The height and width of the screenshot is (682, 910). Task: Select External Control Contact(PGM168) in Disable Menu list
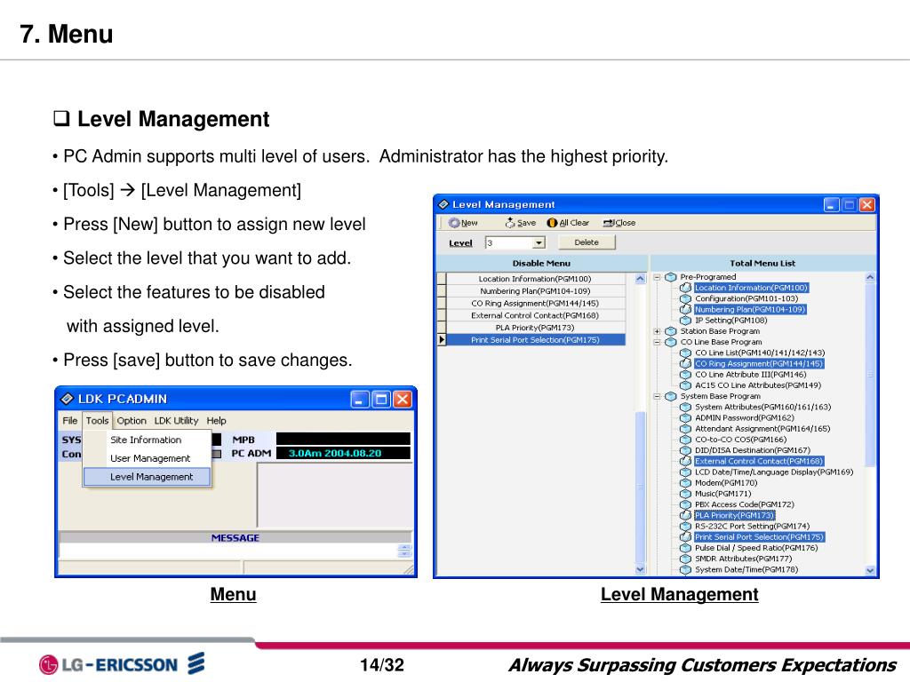pyautogui.click(x=535, y=315)
